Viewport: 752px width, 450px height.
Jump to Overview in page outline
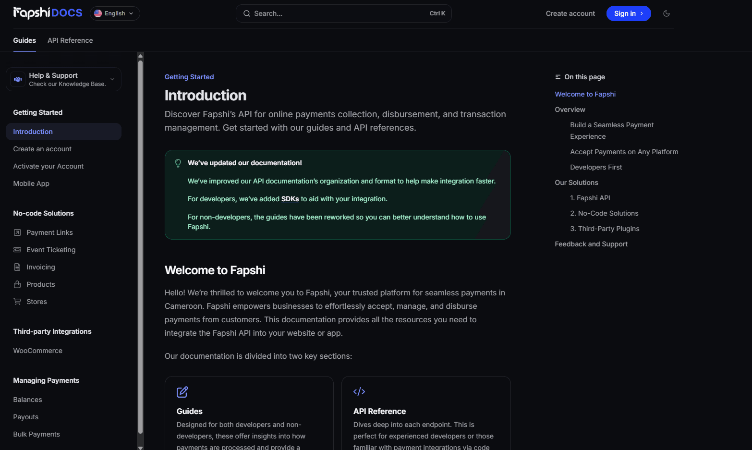coord(570,109)
